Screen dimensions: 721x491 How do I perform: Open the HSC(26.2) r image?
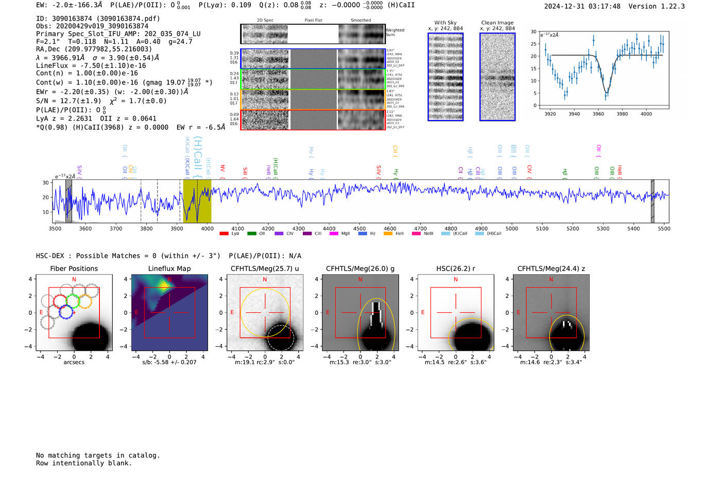(456, 313)
